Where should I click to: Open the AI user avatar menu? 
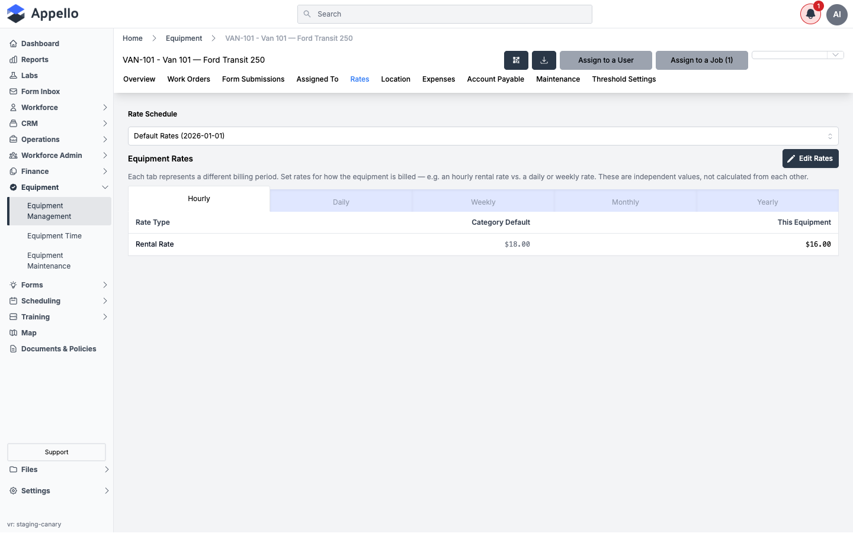click(x=837, y=14)
